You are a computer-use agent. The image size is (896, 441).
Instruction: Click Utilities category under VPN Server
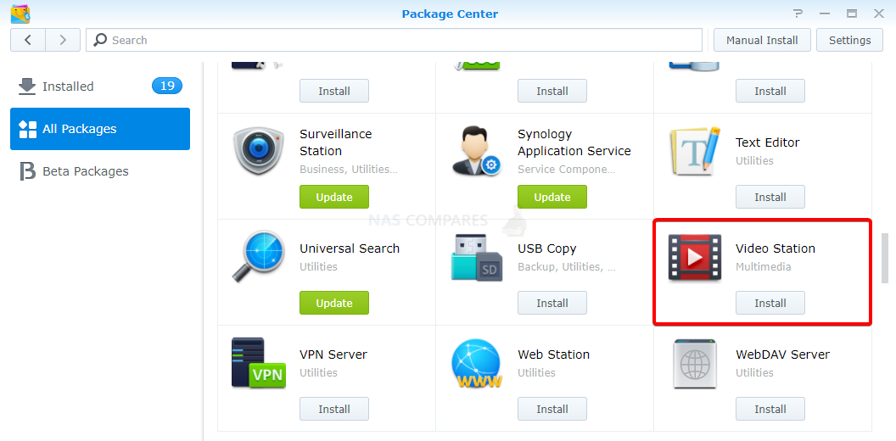[x=318, y=372]
